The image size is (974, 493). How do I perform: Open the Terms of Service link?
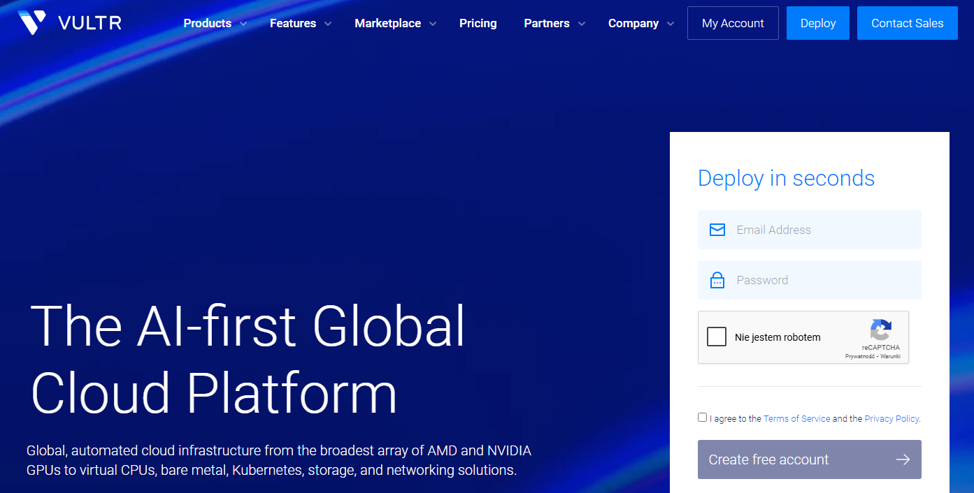796,419
